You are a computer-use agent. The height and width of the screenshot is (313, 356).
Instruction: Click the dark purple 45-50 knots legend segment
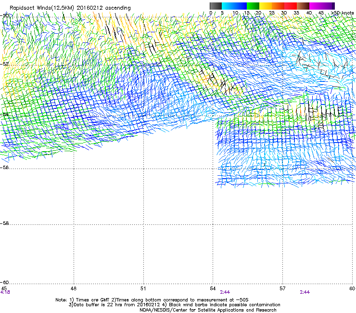(x=328, y=6)
